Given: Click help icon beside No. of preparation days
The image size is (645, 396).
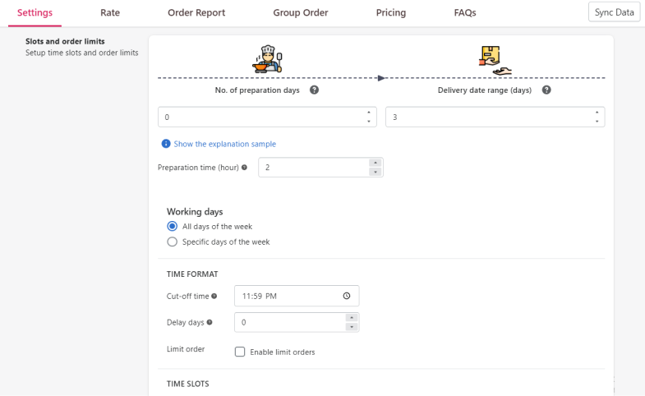Looking at the screenshot, I should pos(314,90).
